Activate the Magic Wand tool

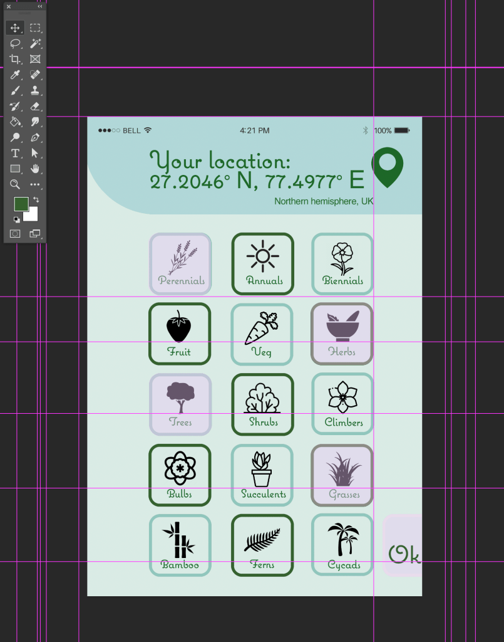point(35,44)
